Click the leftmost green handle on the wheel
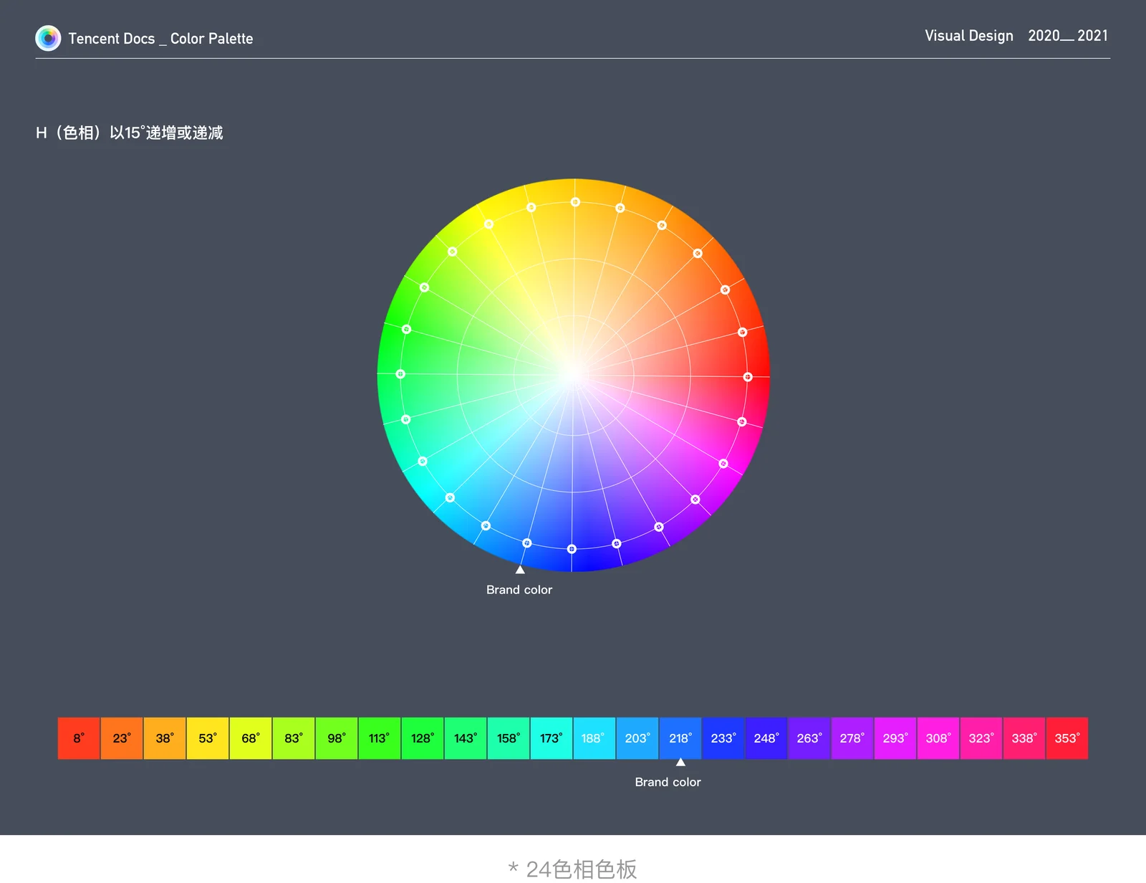This screenshot has width=1146, height=883. [x=400, y=374]
